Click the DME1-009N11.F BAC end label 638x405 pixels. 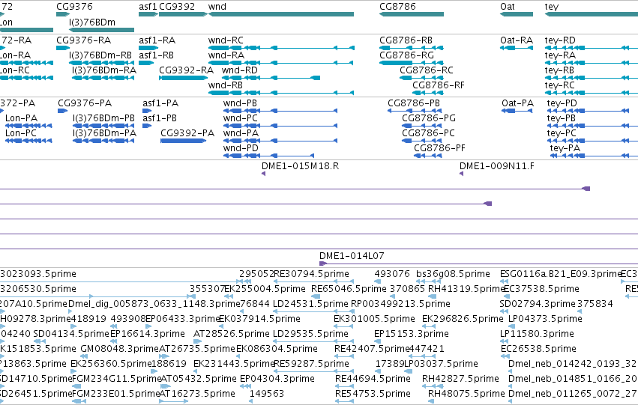(x=497, y=166)
